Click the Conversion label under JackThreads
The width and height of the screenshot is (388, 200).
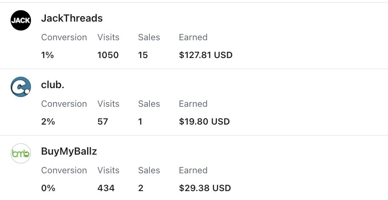64,37
